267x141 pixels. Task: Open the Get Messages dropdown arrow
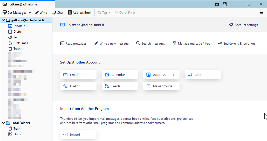[30, 13]
